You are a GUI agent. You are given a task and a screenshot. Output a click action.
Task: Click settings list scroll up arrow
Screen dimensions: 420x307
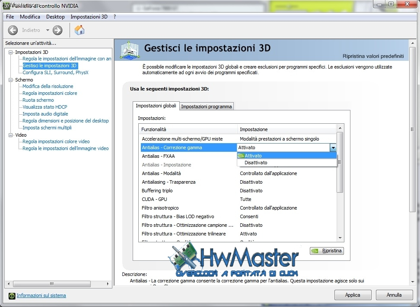pos(340,128)
